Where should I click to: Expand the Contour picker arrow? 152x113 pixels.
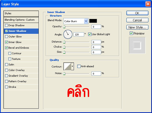point(72,66)
